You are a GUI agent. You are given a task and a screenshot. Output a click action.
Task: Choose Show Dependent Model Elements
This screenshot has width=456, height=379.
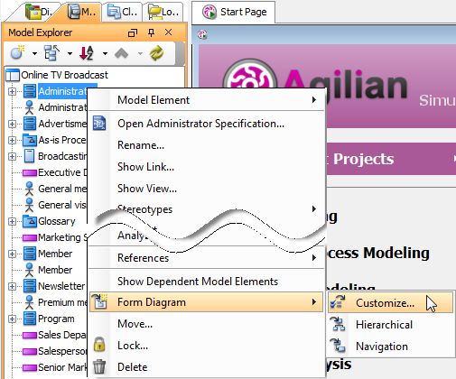point(207,282)
